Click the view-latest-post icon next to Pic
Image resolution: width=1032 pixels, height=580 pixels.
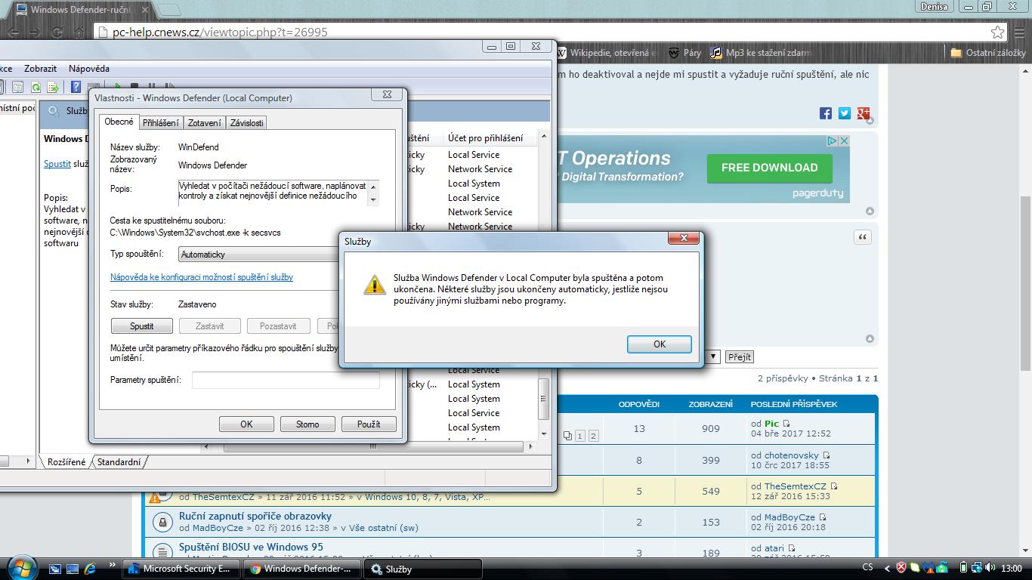tap(786, 424)
